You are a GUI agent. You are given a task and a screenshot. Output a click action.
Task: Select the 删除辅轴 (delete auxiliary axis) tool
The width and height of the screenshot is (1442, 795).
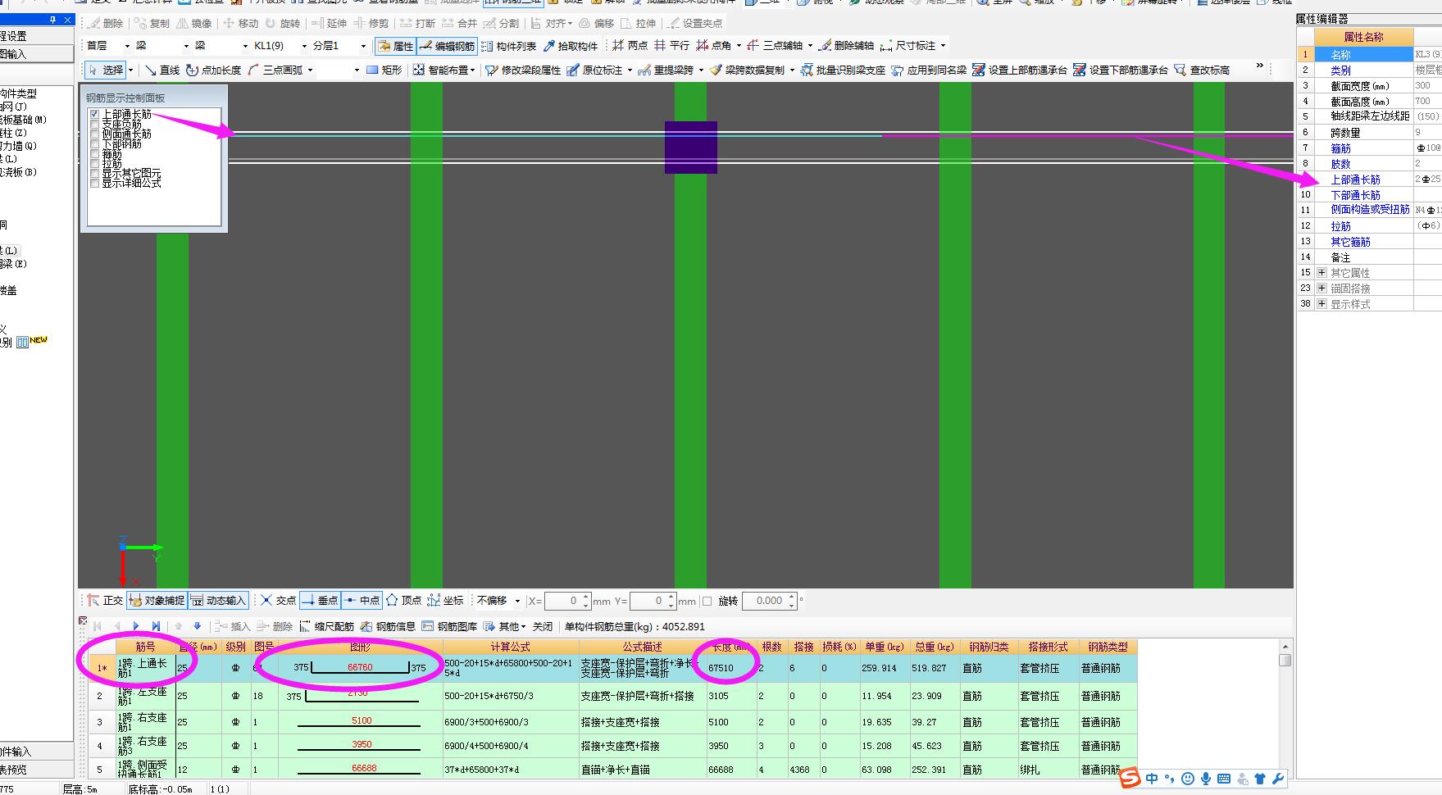[847, 46]
